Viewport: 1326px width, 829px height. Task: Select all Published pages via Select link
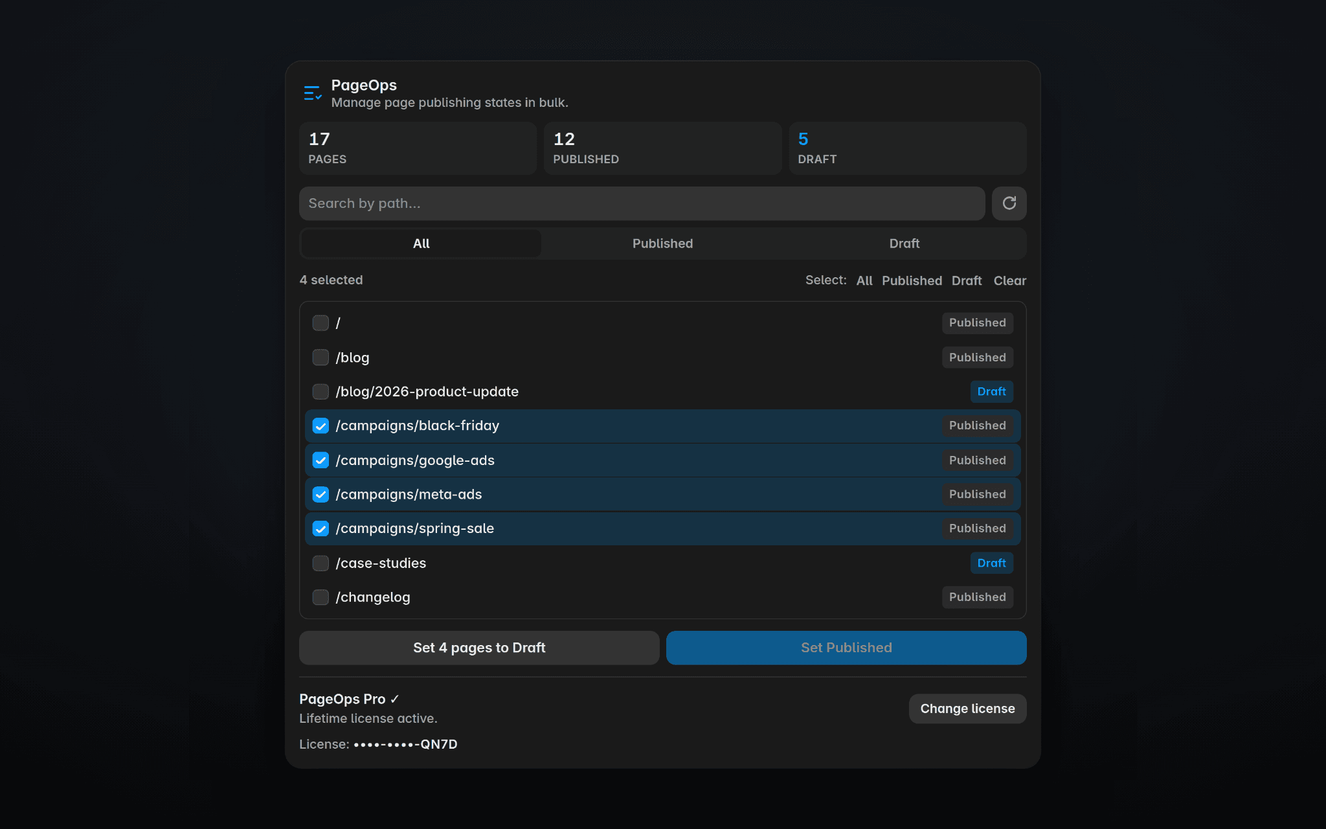[x=912, y=280]
